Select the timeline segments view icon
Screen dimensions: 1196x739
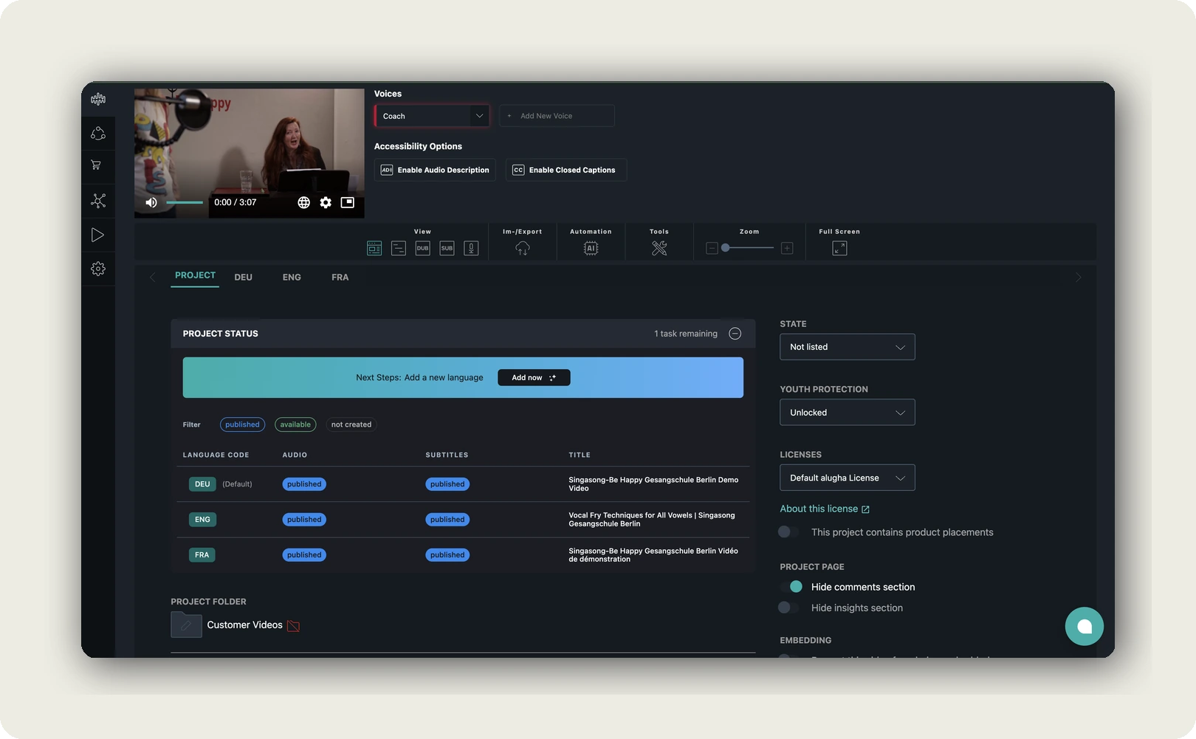[399, 248]
